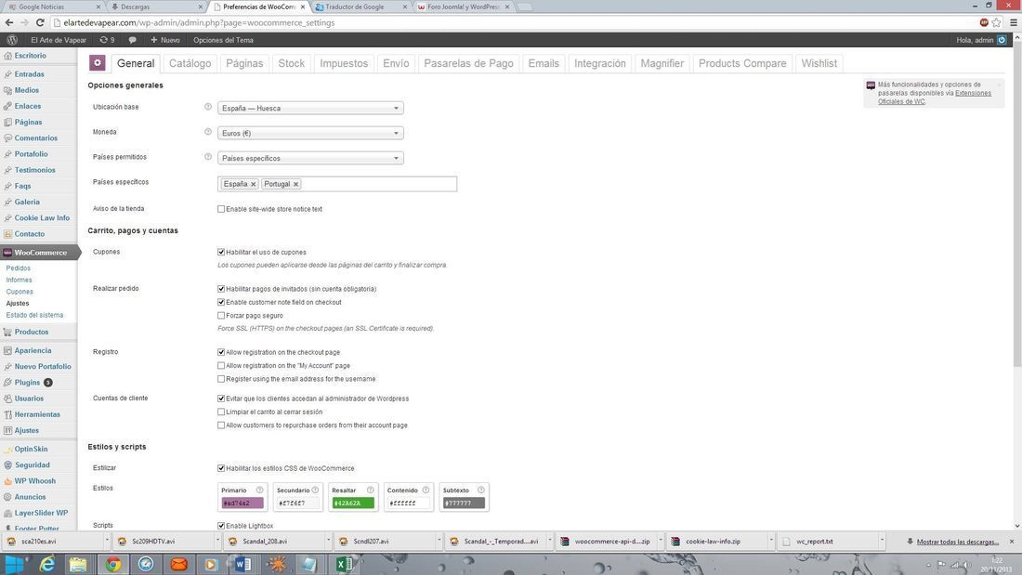1022x575 pixels.
Task: Remove España from specific countries
Action: (x=254, y=185)
